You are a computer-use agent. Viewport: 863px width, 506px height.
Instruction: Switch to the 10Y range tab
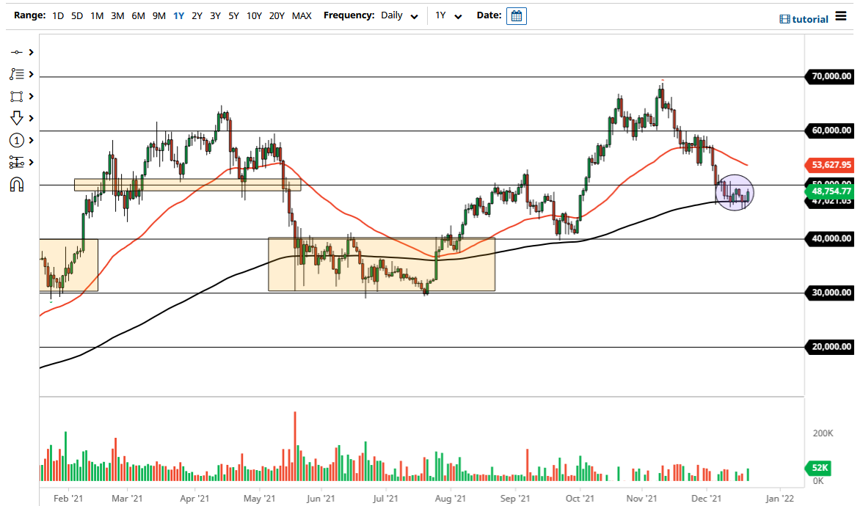tap(253, 15)
